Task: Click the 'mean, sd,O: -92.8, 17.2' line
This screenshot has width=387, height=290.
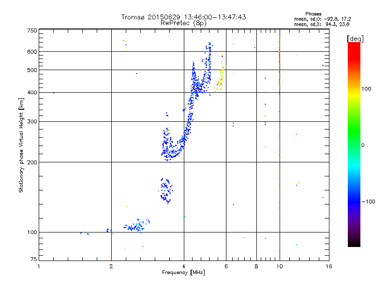Action: (322, 19)
